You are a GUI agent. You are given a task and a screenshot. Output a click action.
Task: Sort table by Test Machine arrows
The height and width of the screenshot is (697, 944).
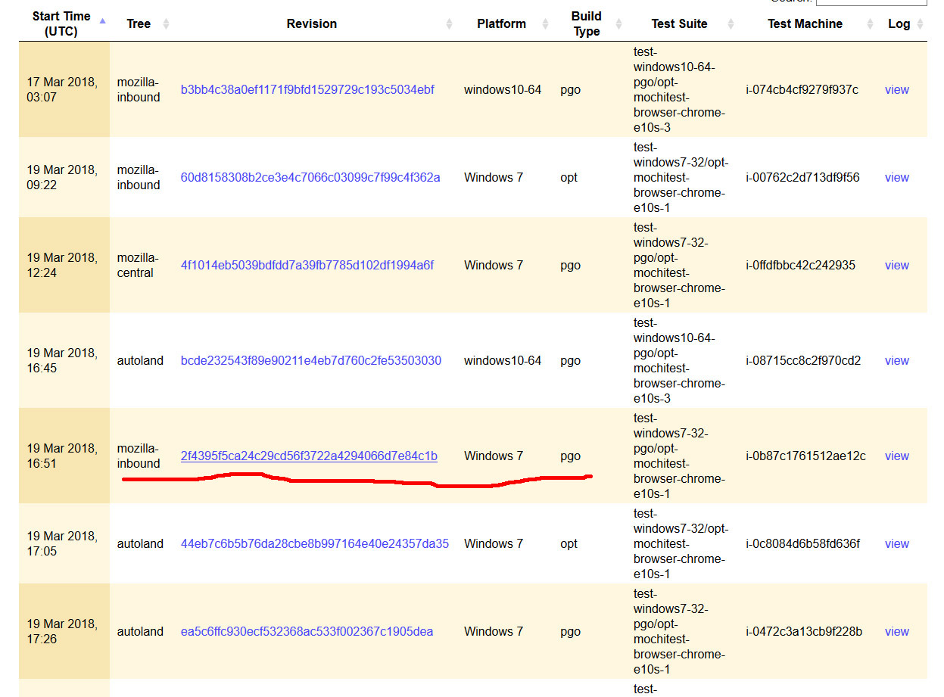(869, 24)
